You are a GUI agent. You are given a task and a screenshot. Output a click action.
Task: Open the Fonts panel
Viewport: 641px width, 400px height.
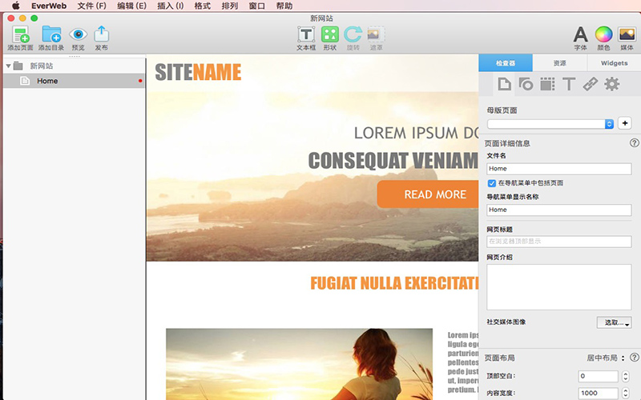580,34
